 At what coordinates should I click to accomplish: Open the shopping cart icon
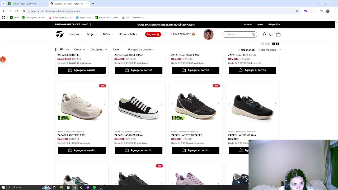pos(278,35)
